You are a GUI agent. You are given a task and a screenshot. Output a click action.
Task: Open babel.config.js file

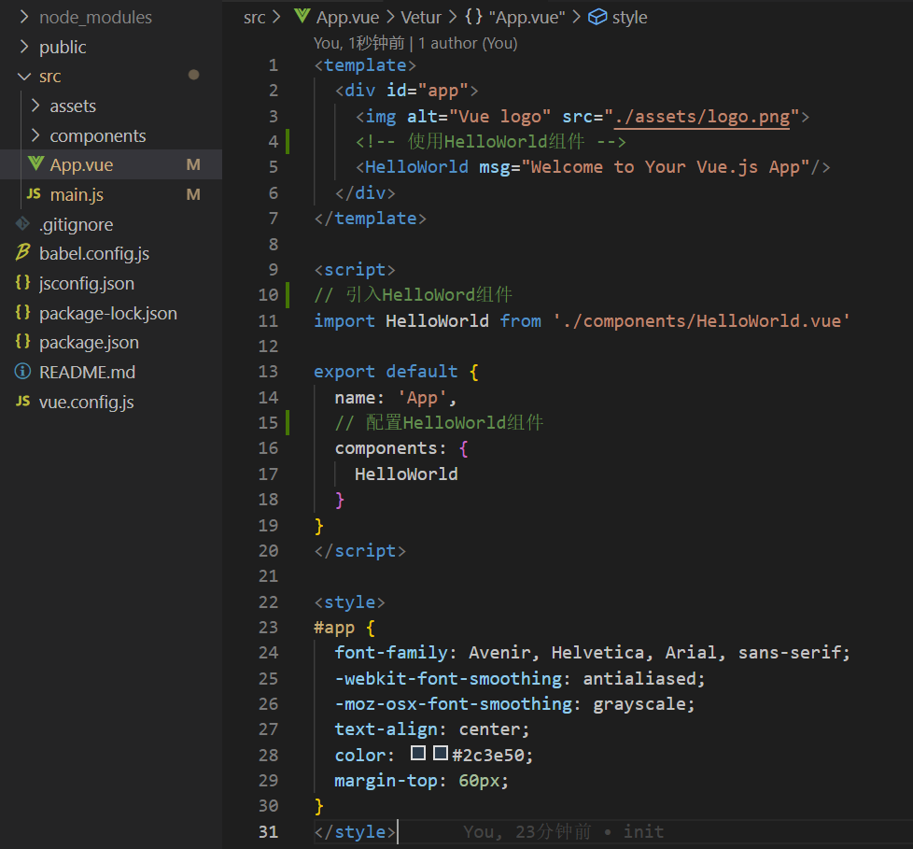coord(94,254)
